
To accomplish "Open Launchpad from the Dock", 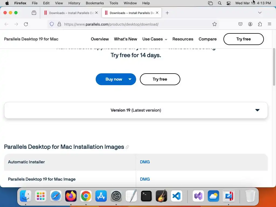I will click(x=41, y=196).
